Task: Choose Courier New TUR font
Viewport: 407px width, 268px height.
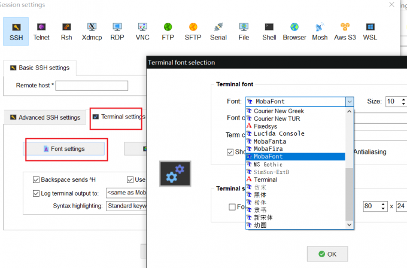Action: point(296,118)
